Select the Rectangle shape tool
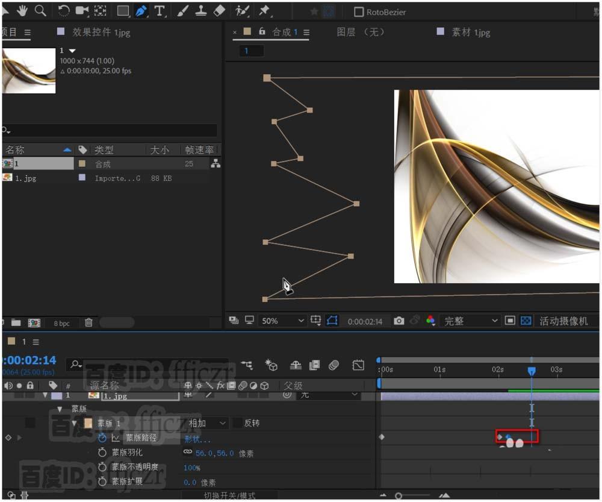Viewport: 602px width, 502px height. pyautogui.click(x=123, y=11)
